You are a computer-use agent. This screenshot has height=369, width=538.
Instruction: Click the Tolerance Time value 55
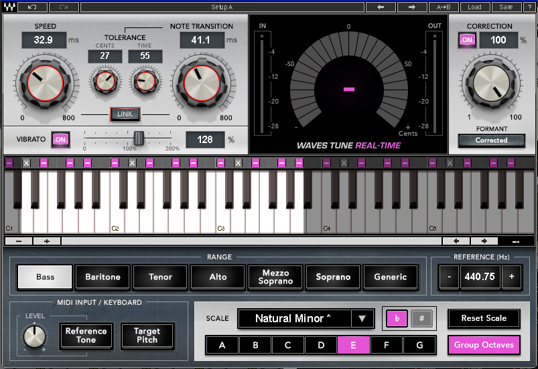(x=145, y=55)
